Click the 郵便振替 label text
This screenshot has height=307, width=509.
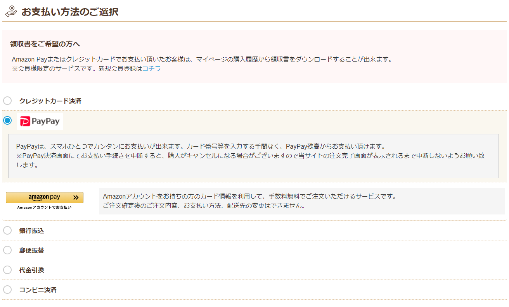pos(32,250)
